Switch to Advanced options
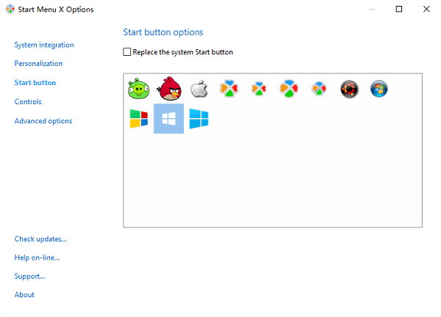Image resolution: width=441 pixels, height=317 pixels. (43, 121)
